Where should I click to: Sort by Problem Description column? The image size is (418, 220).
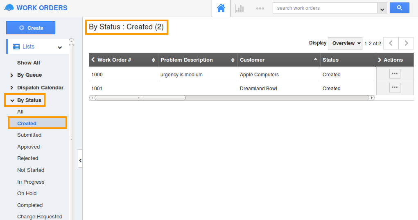233,60
